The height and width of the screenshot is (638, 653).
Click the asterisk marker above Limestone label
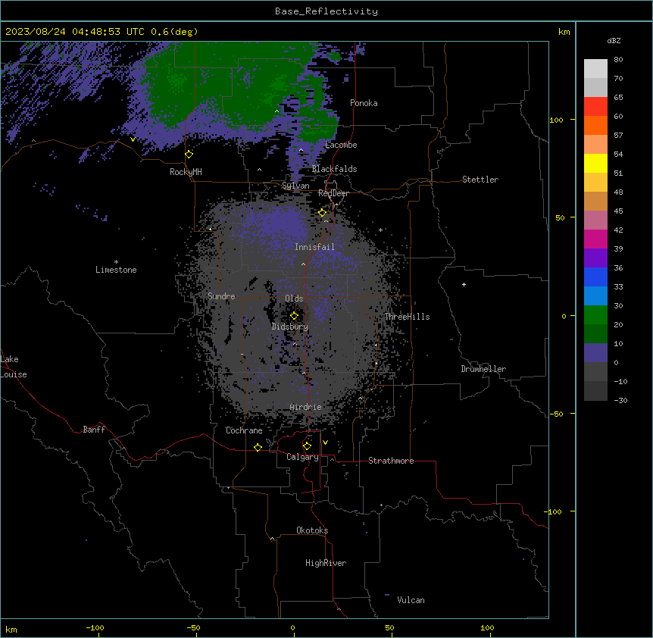click(116, 262)
